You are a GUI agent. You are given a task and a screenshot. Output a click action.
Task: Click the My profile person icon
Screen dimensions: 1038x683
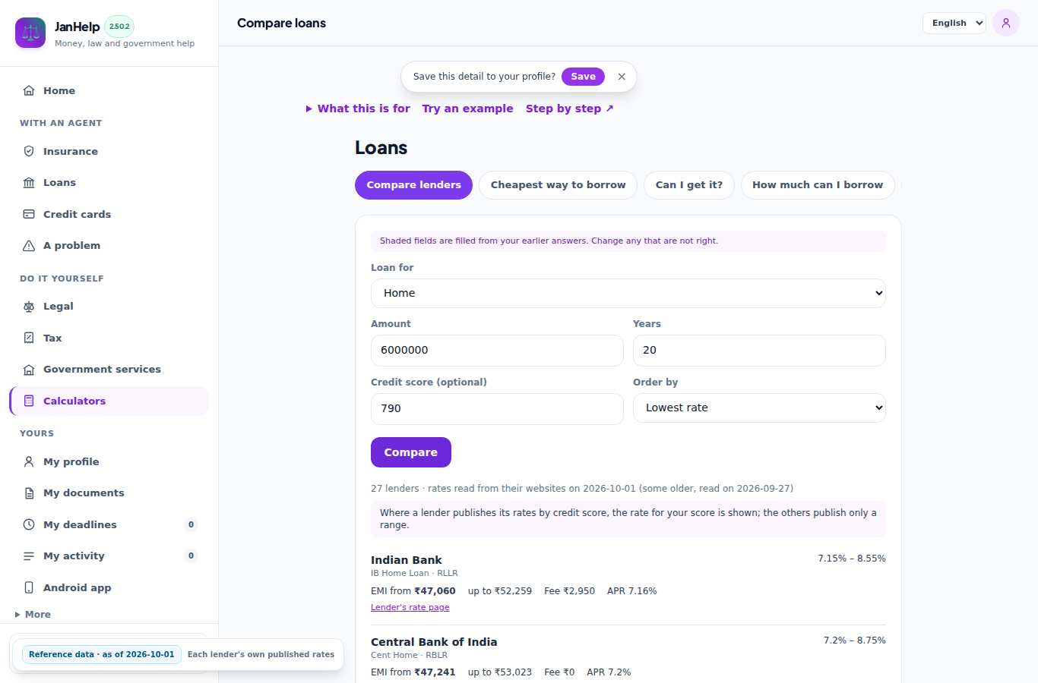pyautogui.click(x=29, y=461)
